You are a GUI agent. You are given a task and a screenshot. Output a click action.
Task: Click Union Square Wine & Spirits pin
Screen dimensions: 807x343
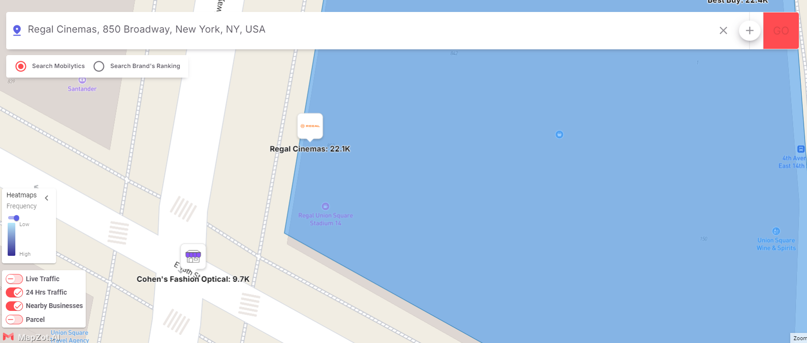pos(776,231)
